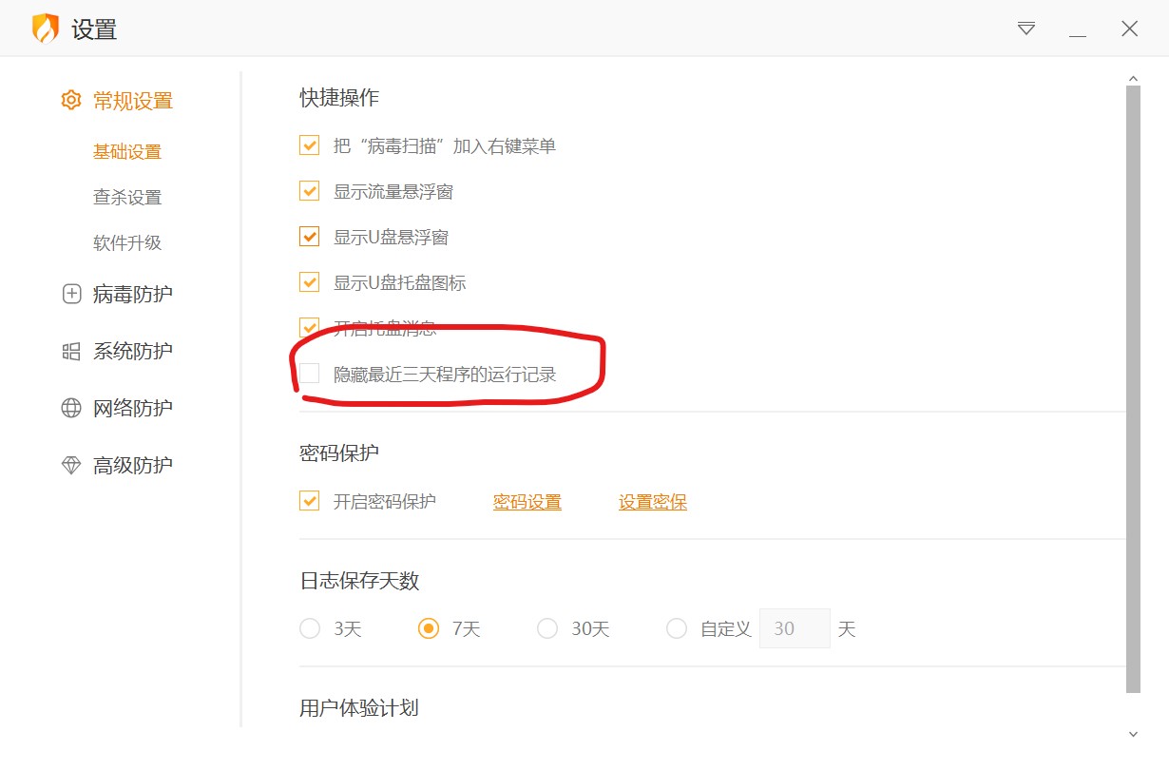
Task: Click the flame shield logo in title bar
Action: (46, 29)
